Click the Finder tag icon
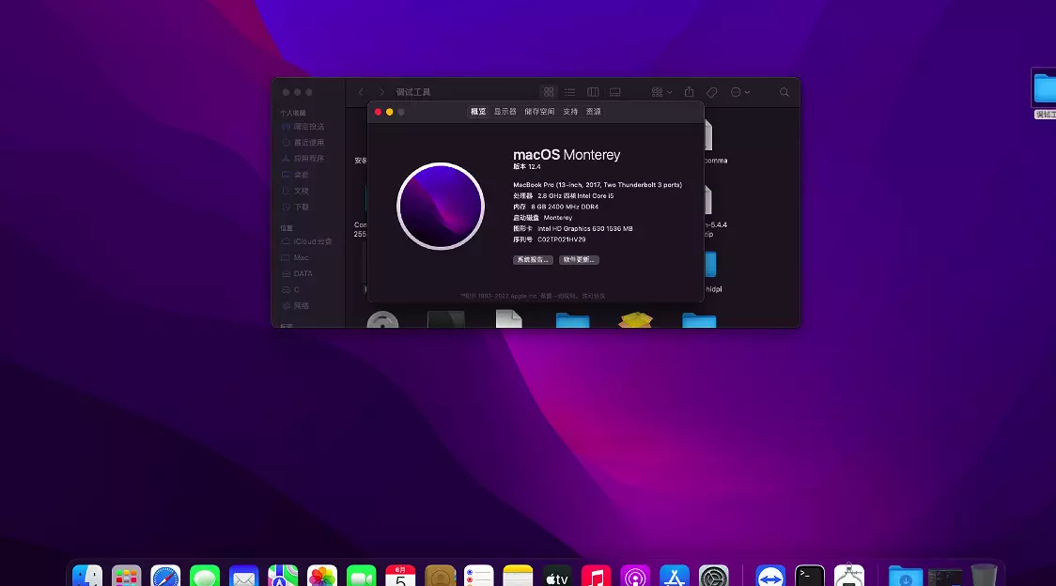 pyautogui.click(x=712, y=92)
